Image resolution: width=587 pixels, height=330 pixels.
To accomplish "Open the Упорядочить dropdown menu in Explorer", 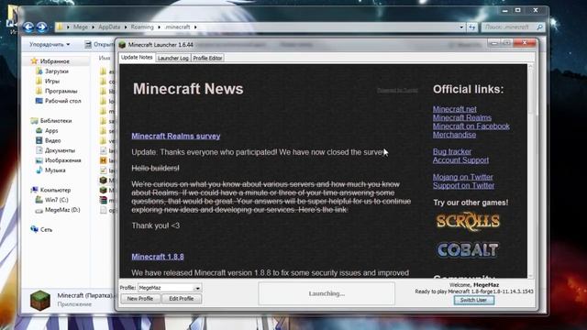I will (x=50, y=45).
